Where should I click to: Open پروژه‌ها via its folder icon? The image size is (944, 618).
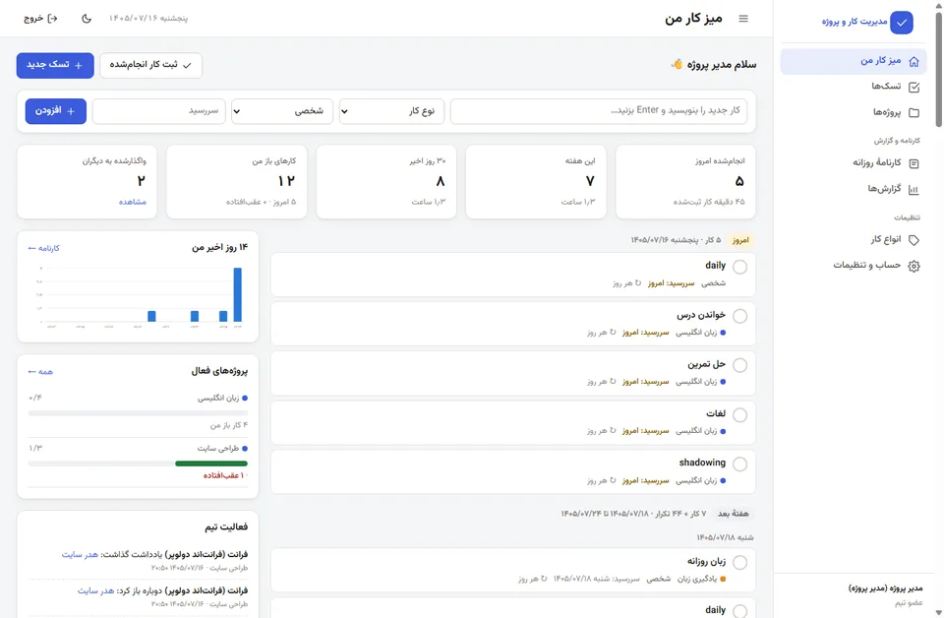click(914, 112)
